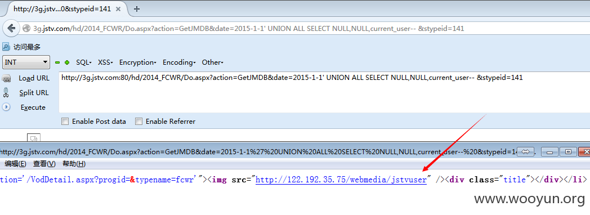Open the Other dropdown menu
Screen dimensions: 590x215
(213, 62)
